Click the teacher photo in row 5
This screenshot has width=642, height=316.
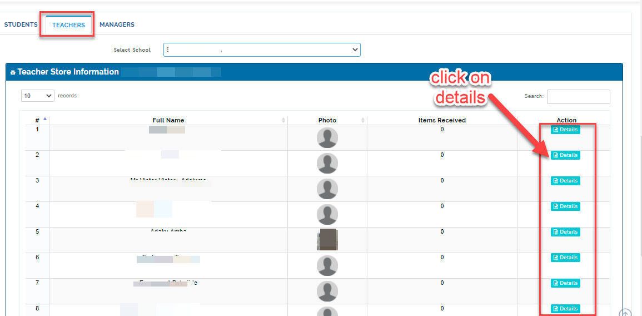327,239
